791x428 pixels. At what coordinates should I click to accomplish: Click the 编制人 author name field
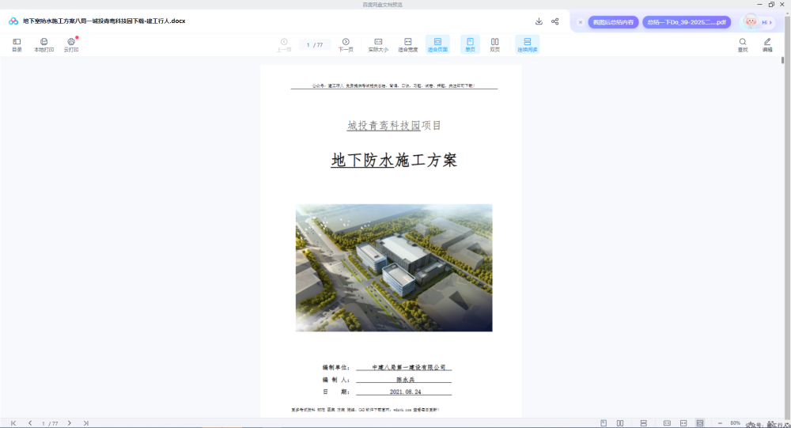(x=405, y=380)
